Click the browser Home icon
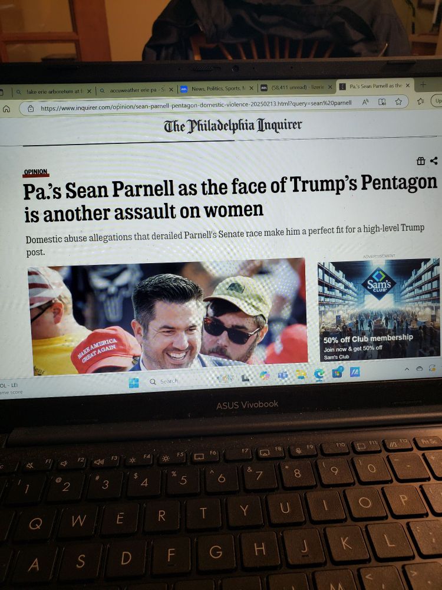 [6, 109]
